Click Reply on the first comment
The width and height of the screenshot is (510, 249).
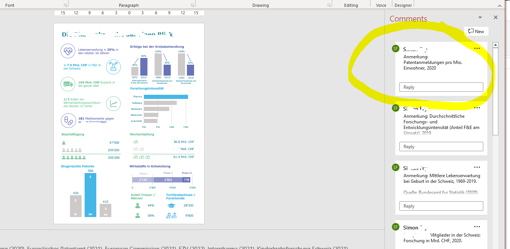click(x=441, y=87)
